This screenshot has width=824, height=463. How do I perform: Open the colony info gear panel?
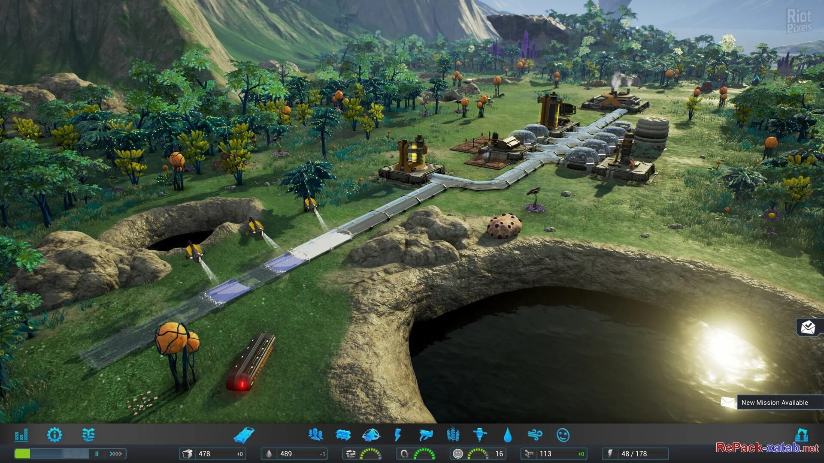tap(55, 435)
